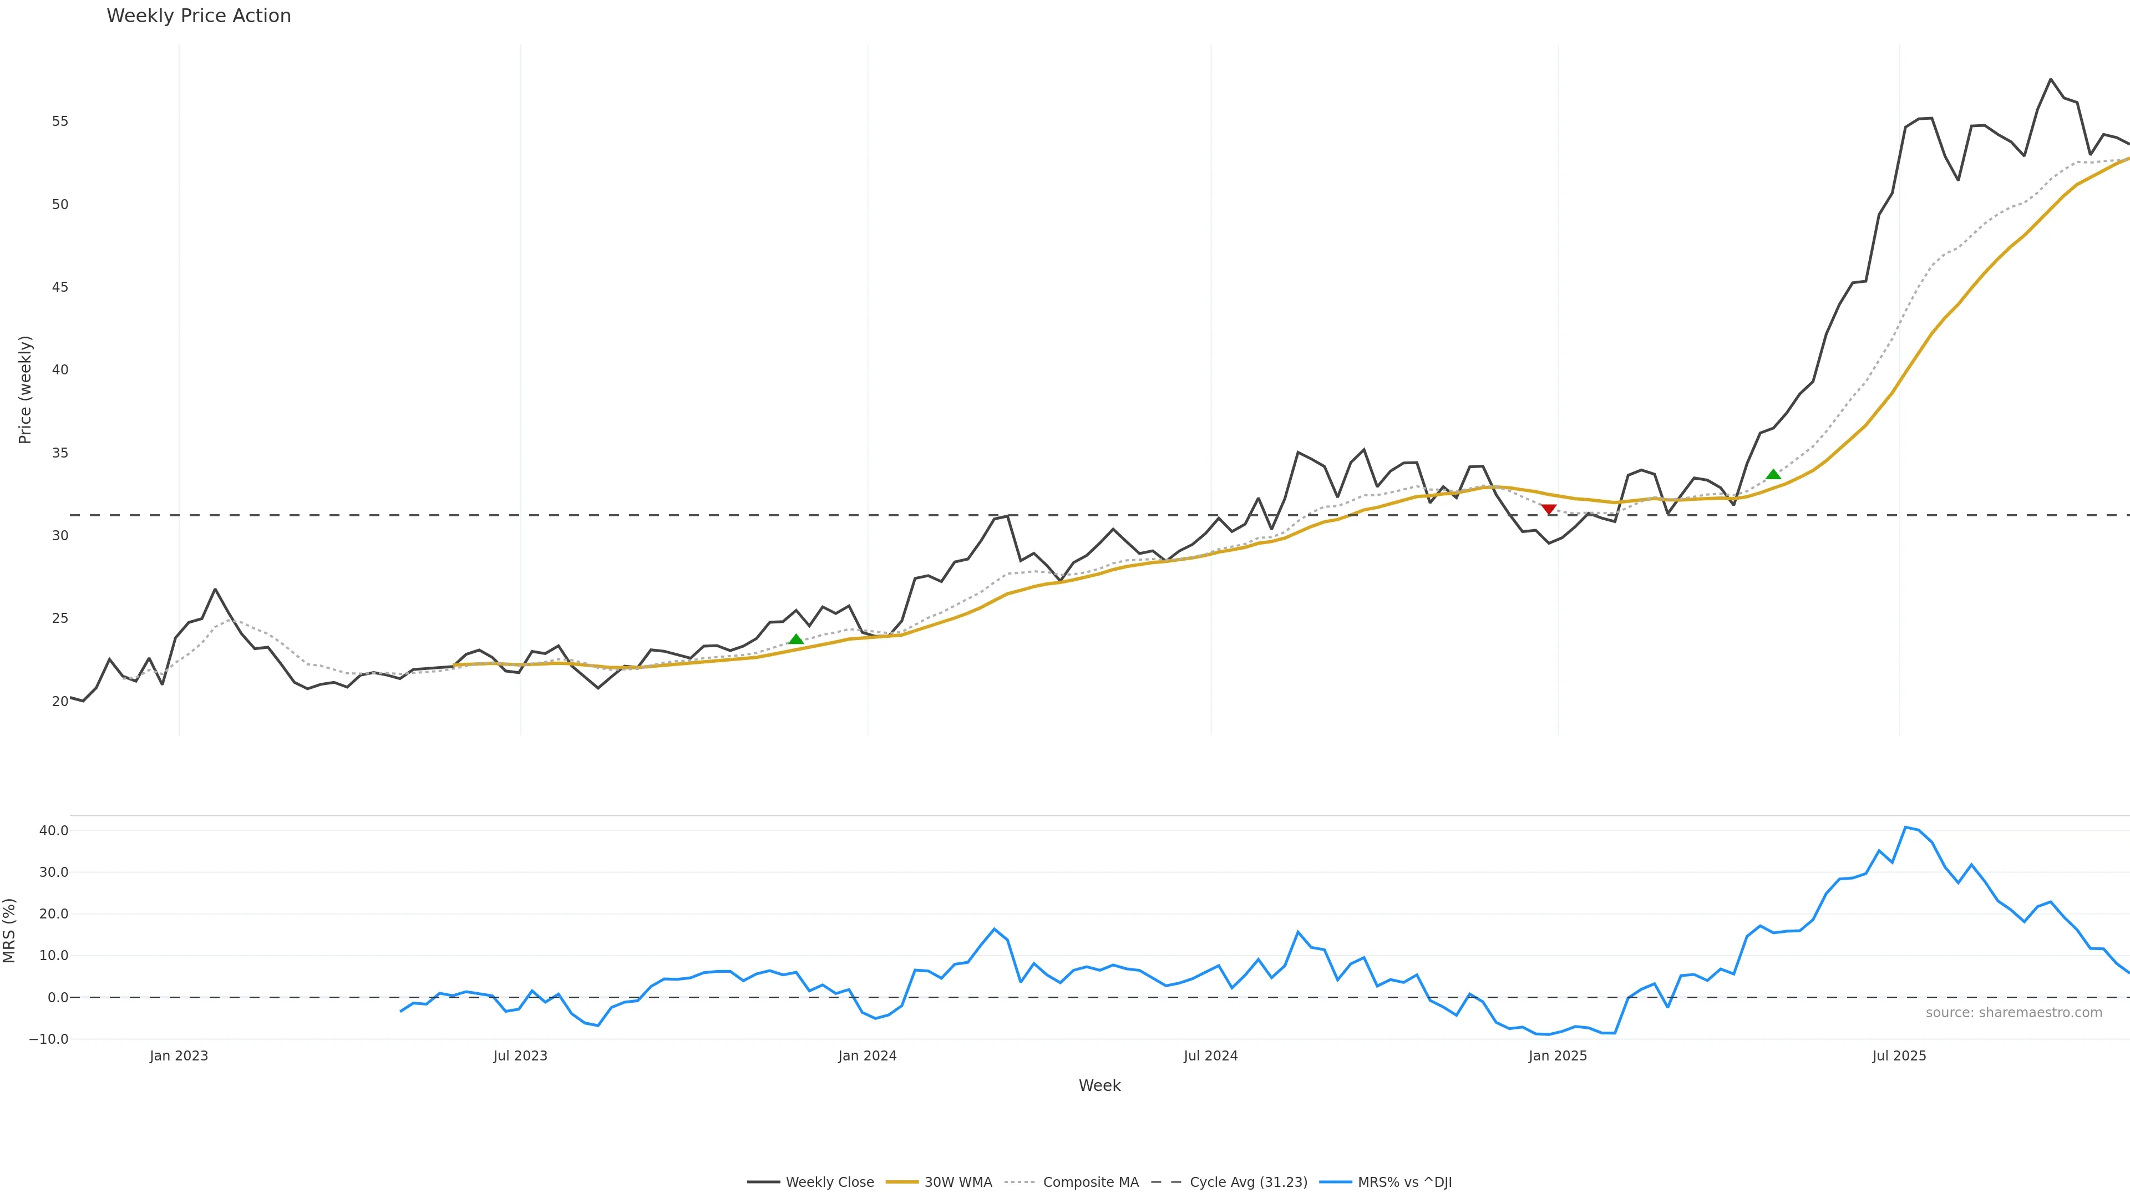Select the Jul 2024 x-axis label

coord(1210,1056)
